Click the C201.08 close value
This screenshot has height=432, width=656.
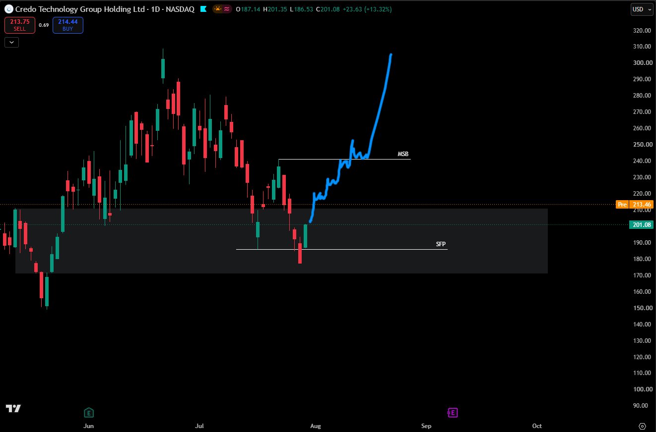coord(328,9)
